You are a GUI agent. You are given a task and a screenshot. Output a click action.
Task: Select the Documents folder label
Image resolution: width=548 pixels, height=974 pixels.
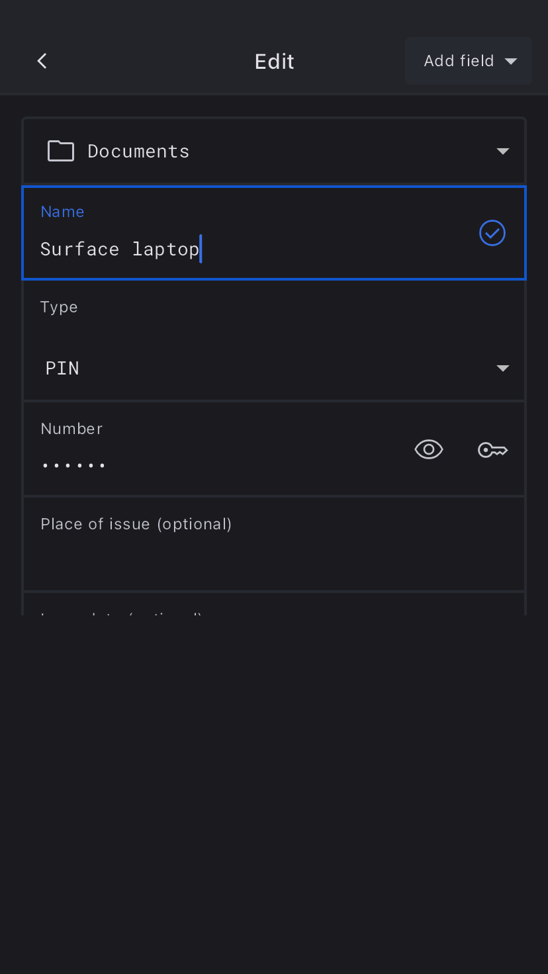tap(138, 151)
